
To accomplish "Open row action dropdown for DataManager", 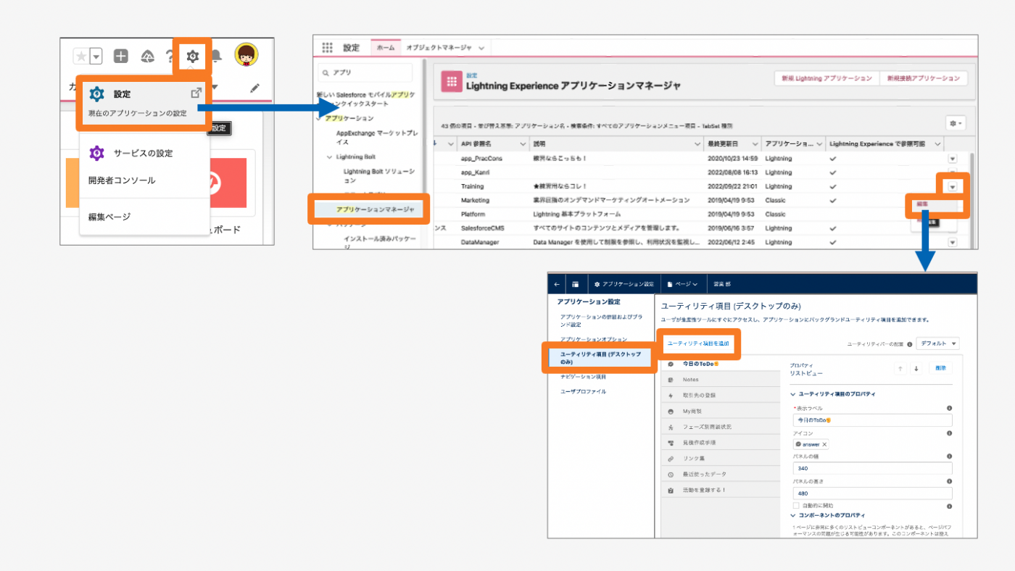I will pos(953,242).
